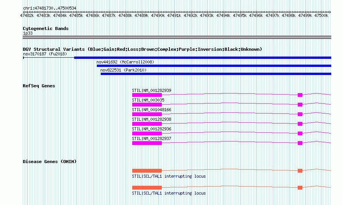Click the blue gain bar under nsv441692
Screen dimensions: 342x205
[214, 66]
